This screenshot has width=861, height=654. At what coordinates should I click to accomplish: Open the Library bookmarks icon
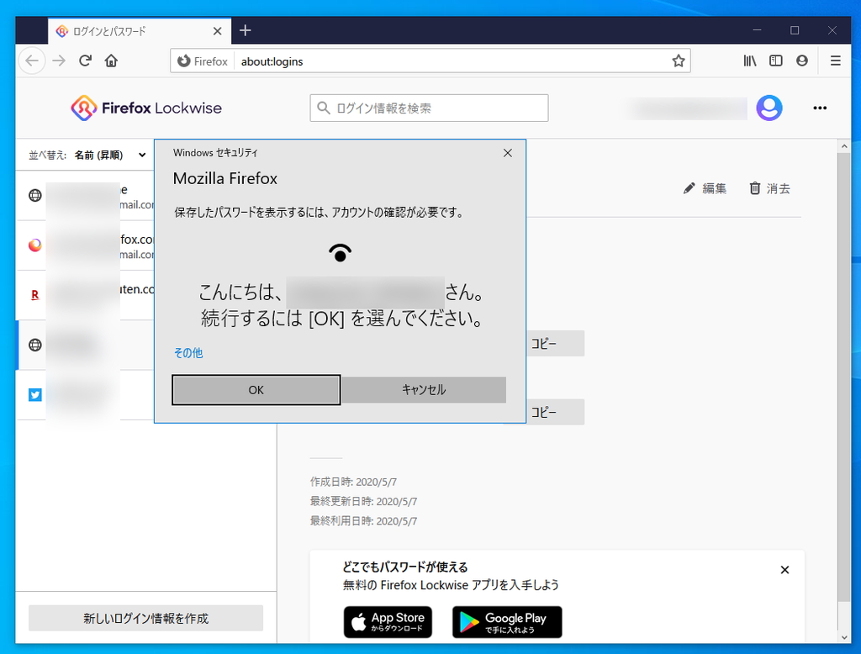point(749,61)
